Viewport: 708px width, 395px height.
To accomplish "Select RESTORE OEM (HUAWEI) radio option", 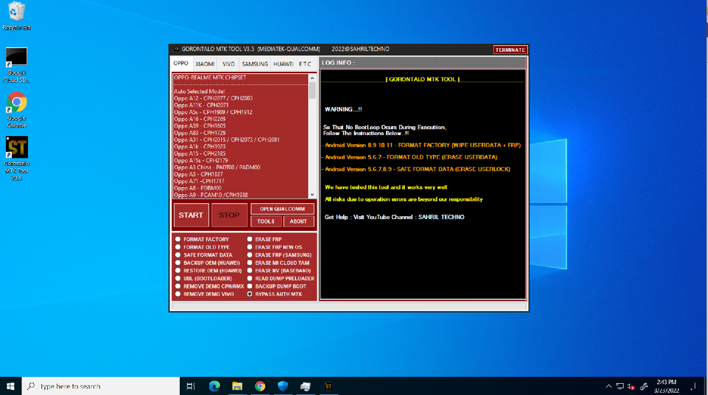I will (208, 271).
